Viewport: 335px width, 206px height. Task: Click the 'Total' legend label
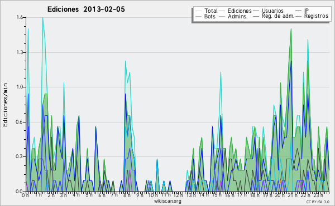point(211,11)
